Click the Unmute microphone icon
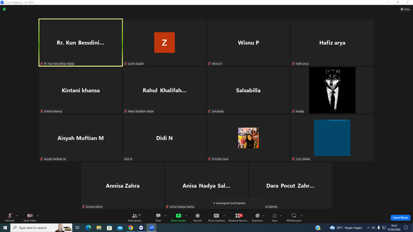The image size is (413, 232). click(10, 216)
